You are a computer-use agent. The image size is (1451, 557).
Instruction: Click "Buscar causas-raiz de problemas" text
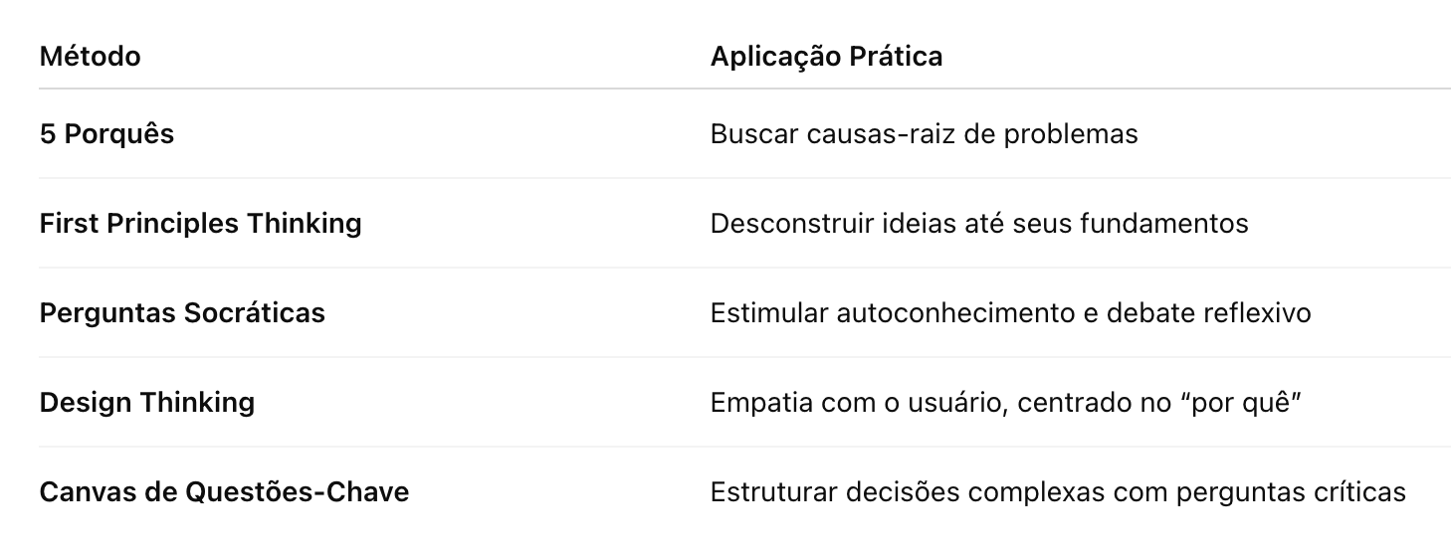point(924,134)
